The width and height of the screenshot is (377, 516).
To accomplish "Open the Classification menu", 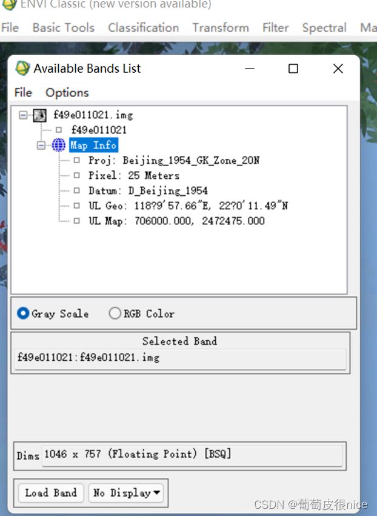I will tap(143, 28).
